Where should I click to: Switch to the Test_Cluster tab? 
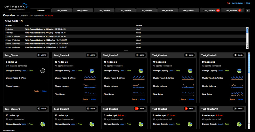(62, 10)
